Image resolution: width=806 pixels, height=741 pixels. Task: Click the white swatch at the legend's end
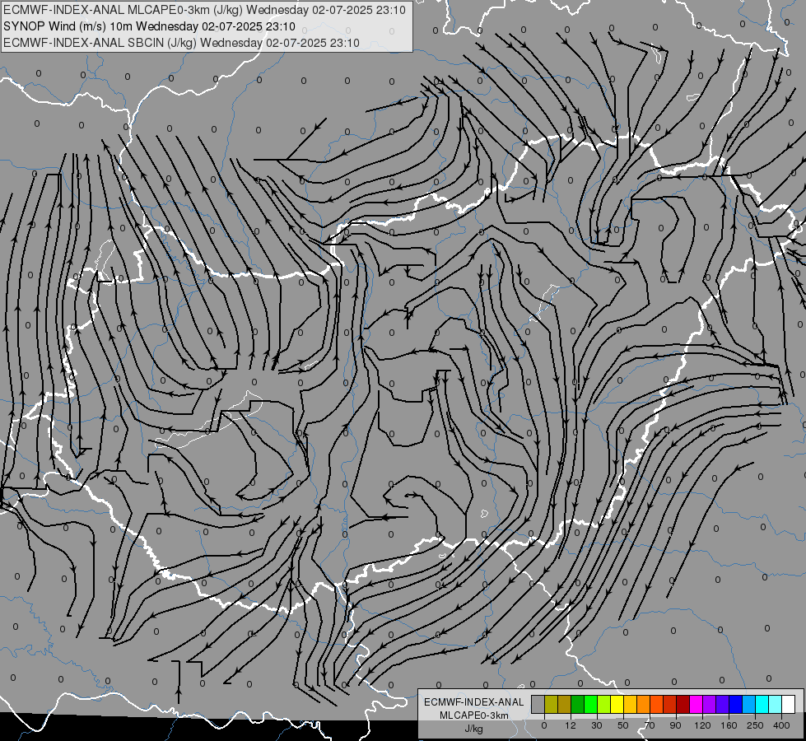[788, 704]
